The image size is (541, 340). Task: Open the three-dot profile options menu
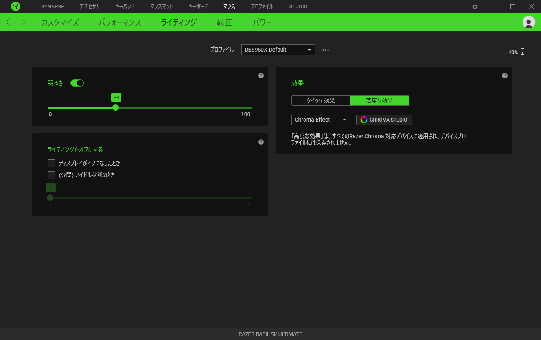(x=326, y=50)
